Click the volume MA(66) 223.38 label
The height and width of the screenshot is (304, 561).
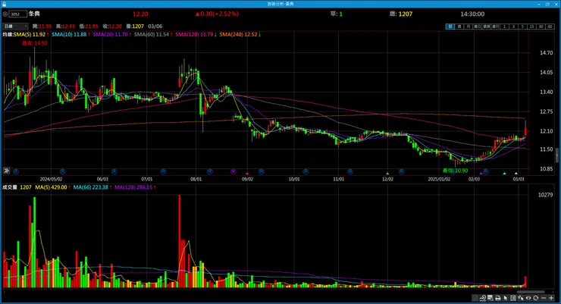tap(90, 187)
